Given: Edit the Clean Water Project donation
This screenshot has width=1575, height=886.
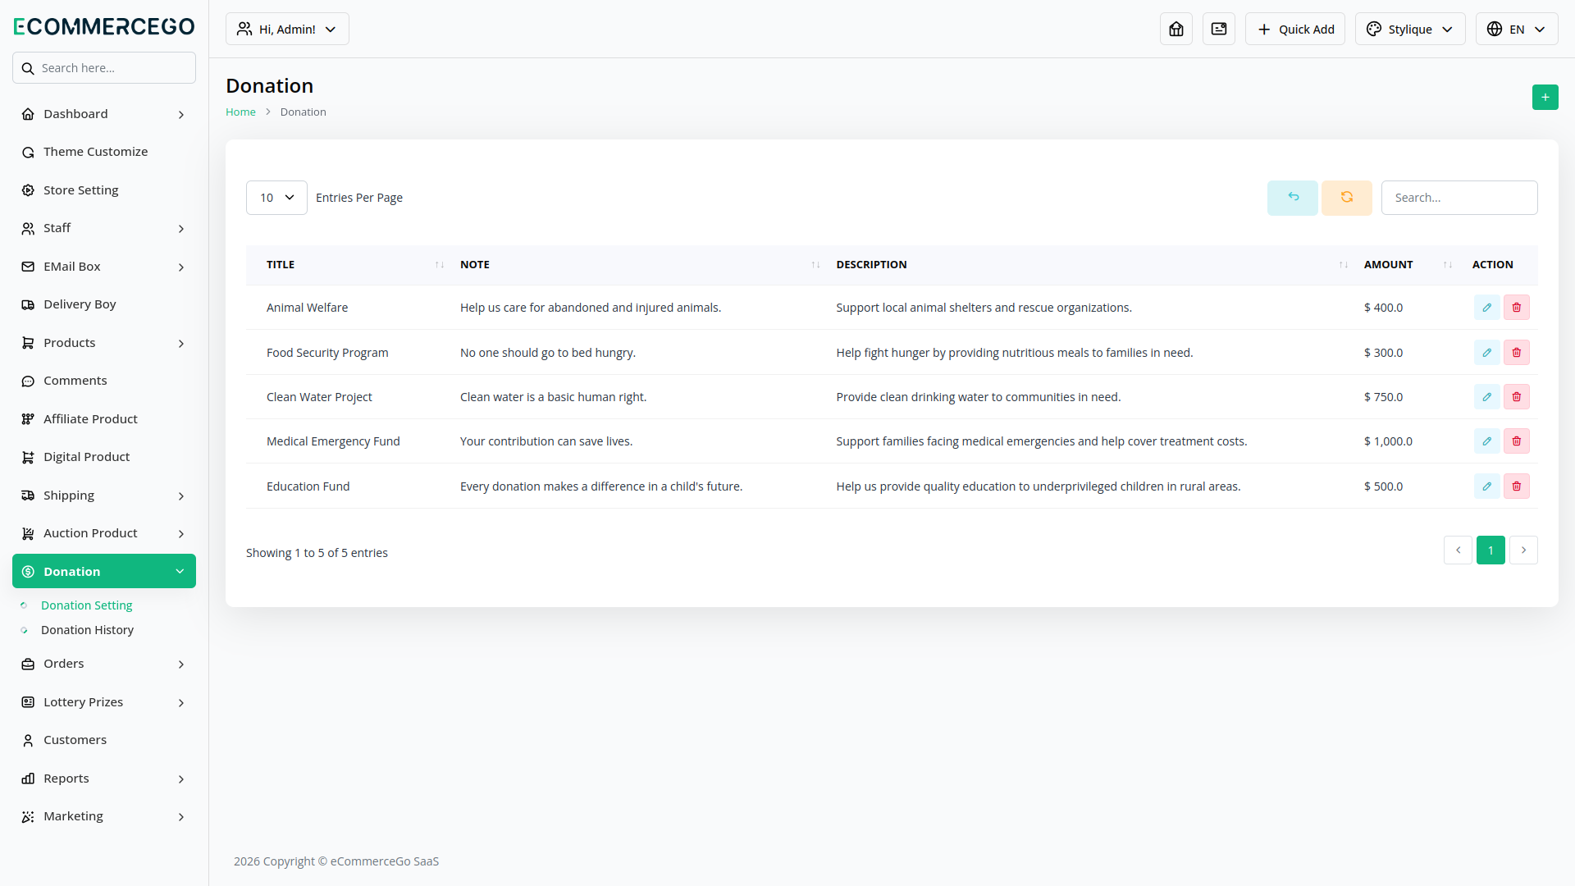Looking at the screenshot, I should click(x=1486, y=397).
